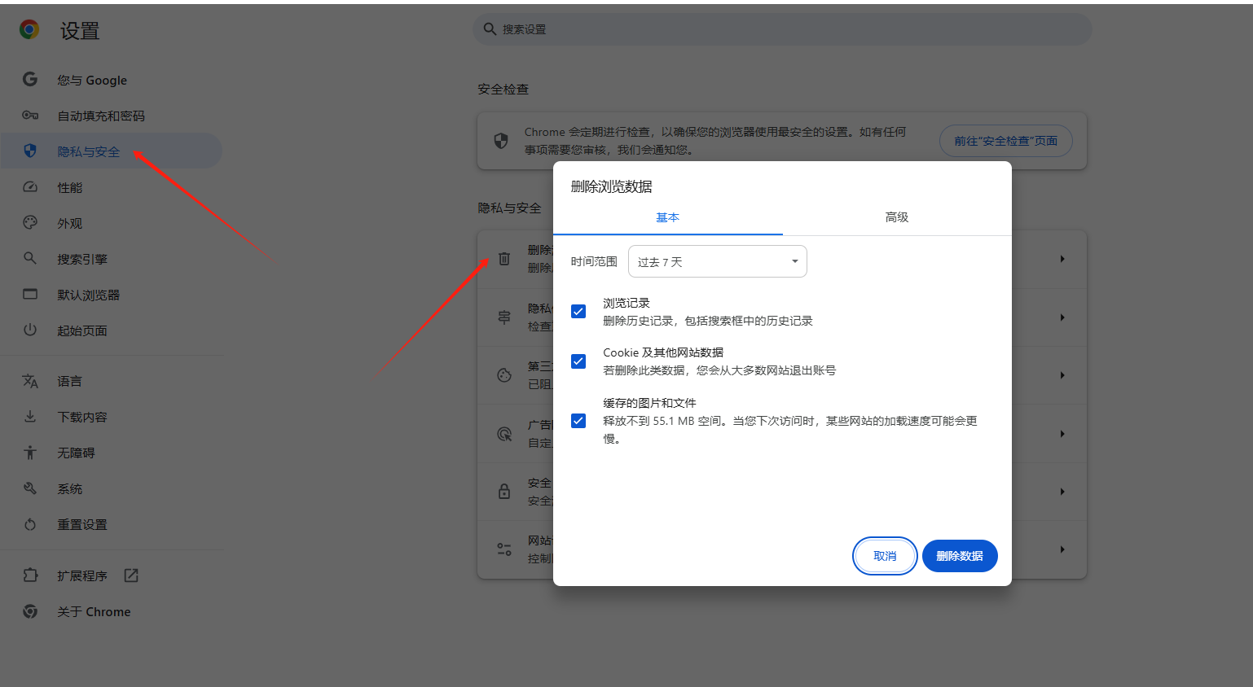Viewport: 1253px width, 687px height.
Task: Open 外观 settings in sidebar
Action: [x=70, y=223]
